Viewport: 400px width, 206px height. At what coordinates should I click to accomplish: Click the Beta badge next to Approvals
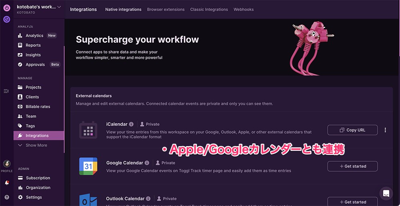[x=55, y=65]
